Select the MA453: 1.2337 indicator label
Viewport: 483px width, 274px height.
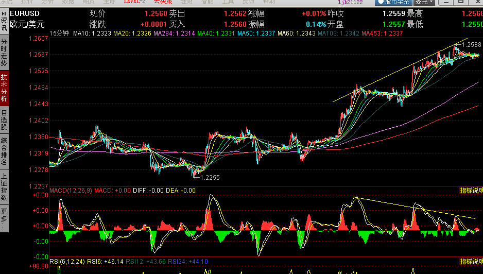[382, 33]
